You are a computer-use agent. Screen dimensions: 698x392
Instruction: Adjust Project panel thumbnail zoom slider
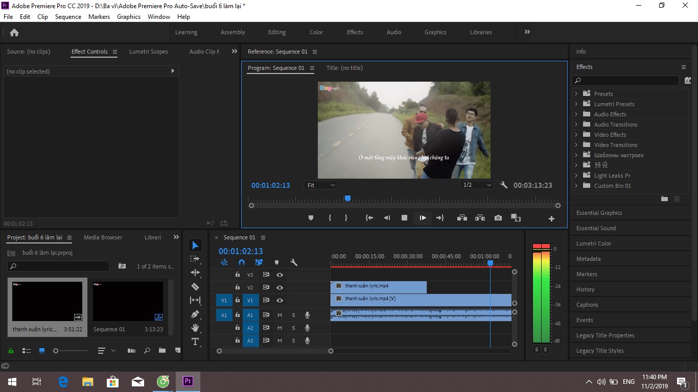tap(56, 351)
